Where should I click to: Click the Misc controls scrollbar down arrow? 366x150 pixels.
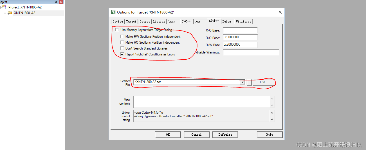point(272,105)
